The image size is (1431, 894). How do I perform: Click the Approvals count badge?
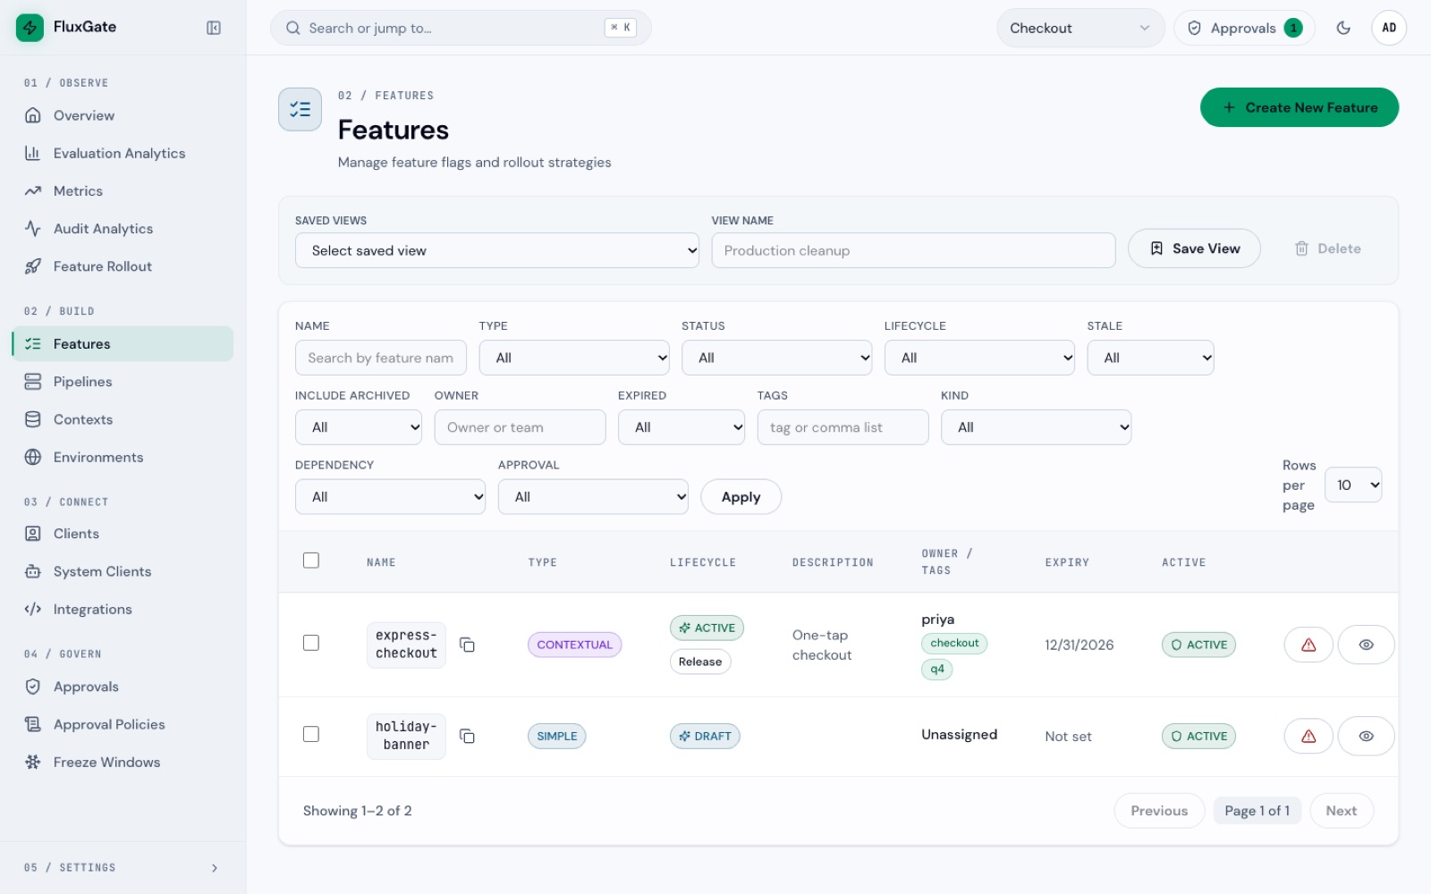1293,28
